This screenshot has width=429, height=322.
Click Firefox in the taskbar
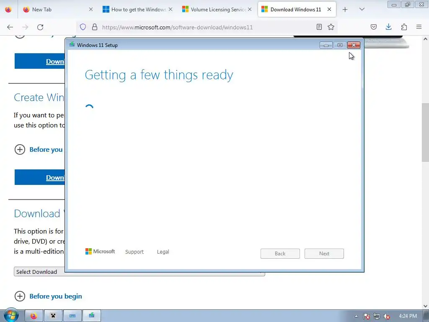point(34,316)
